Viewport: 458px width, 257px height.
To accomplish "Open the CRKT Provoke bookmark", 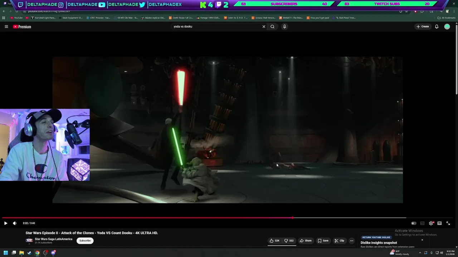I will pyautogui.click(x=98, y=18).
